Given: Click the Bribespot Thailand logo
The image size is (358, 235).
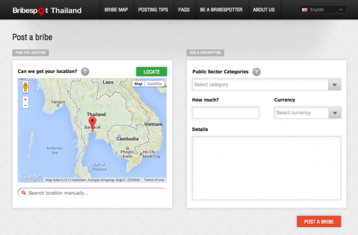Looking at the screenshot, I should 47,10.
